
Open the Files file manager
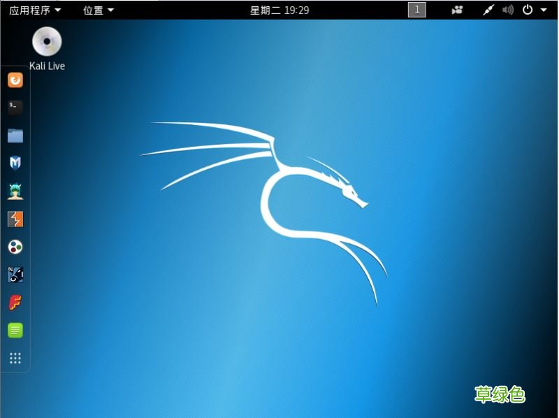(15, 136)
